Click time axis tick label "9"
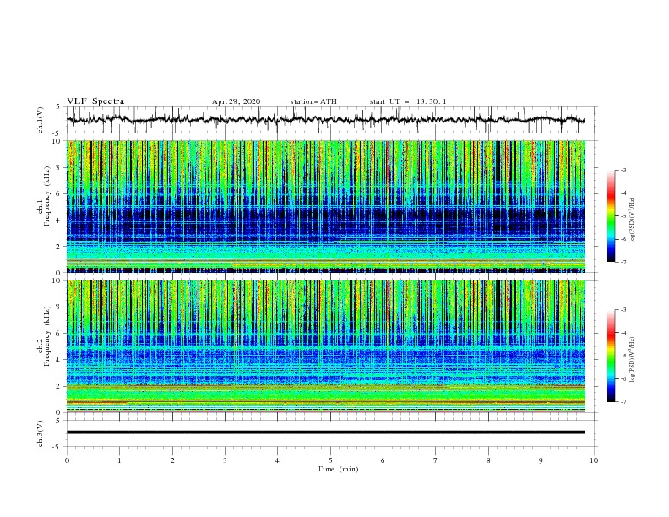 click(541, 460)
